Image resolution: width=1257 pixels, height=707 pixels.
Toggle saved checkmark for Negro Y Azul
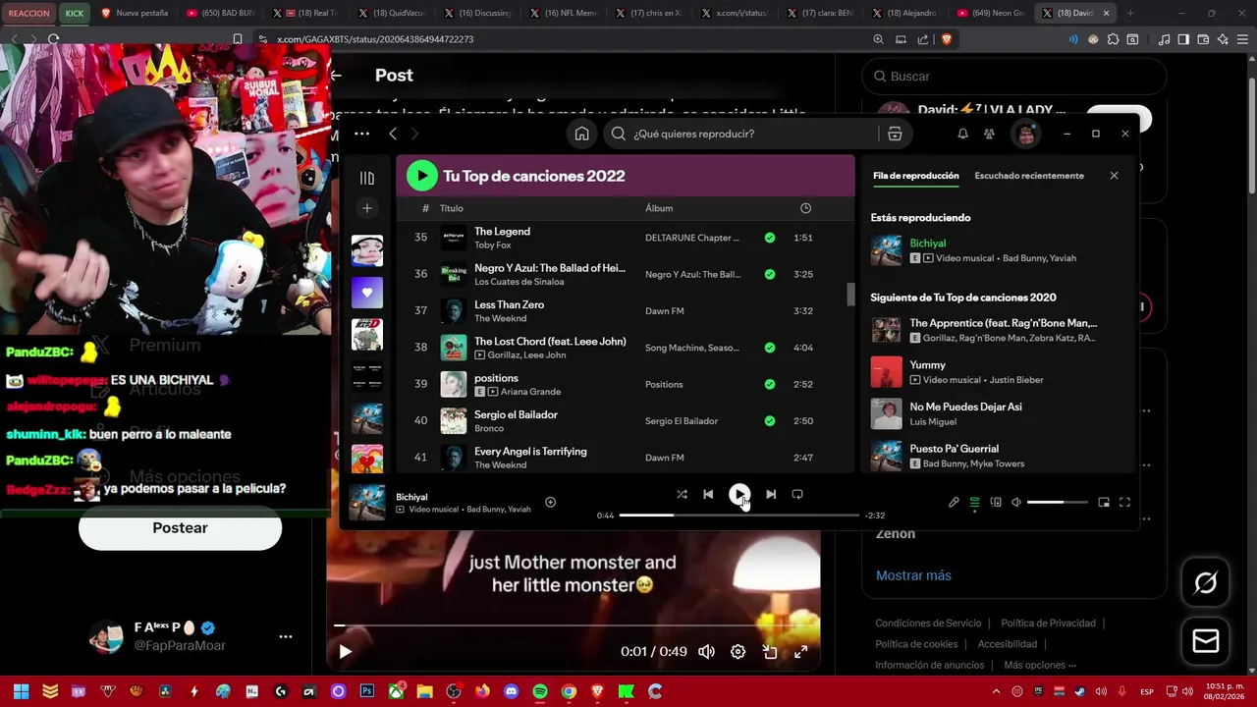(770, 274)
